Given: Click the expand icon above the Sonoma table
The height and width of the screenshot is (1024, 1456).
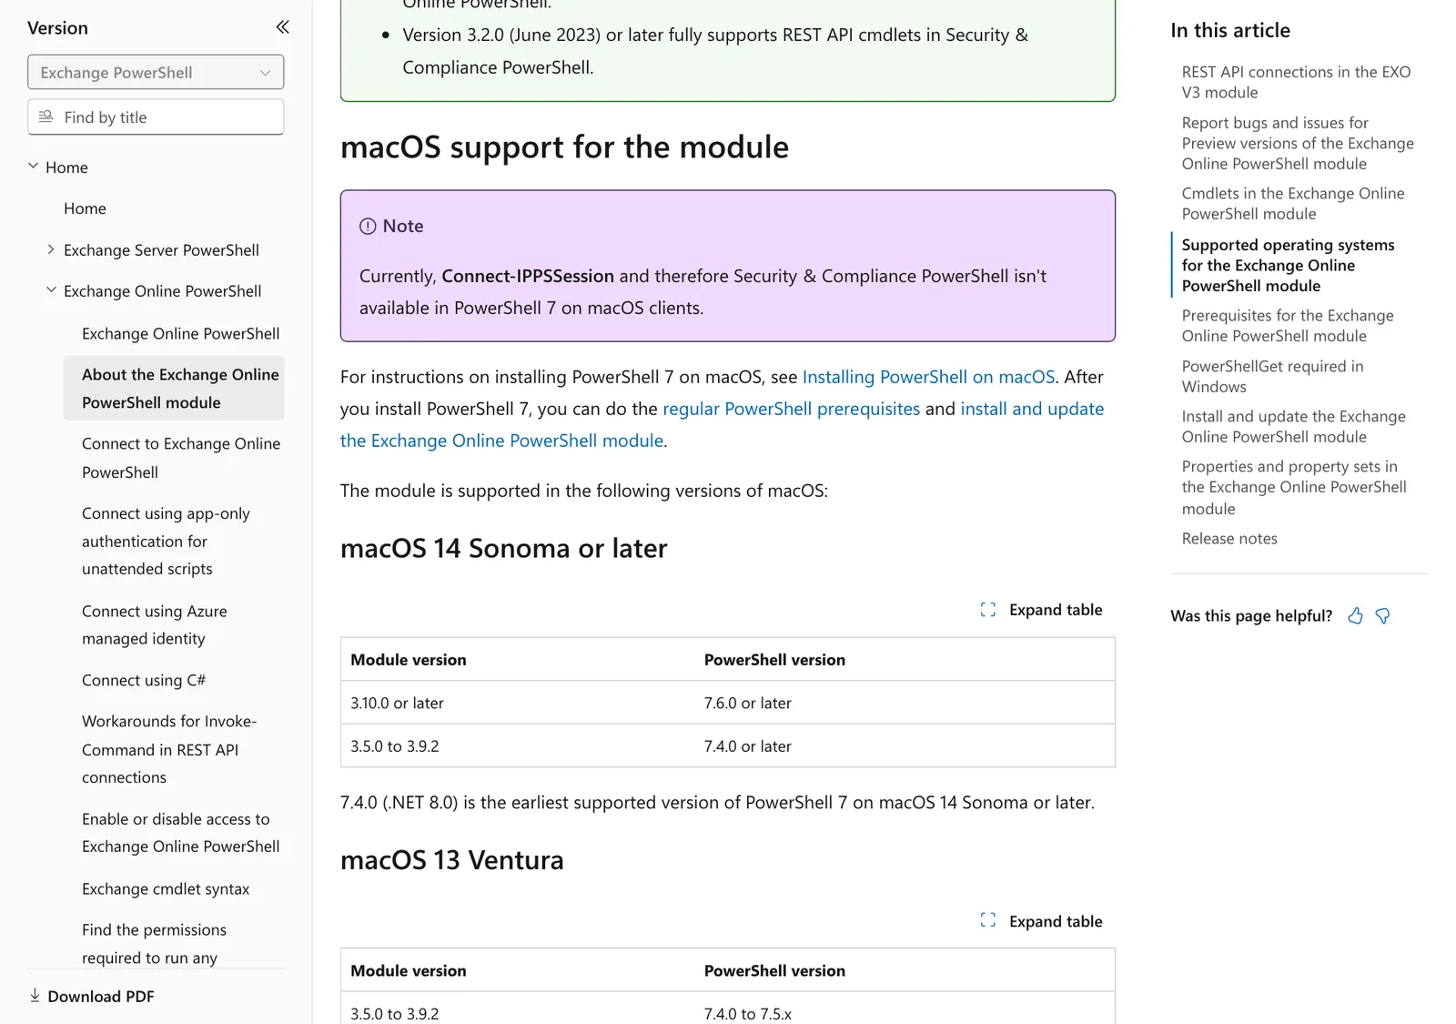Looking at the screenshot, I should coord(988,610).
